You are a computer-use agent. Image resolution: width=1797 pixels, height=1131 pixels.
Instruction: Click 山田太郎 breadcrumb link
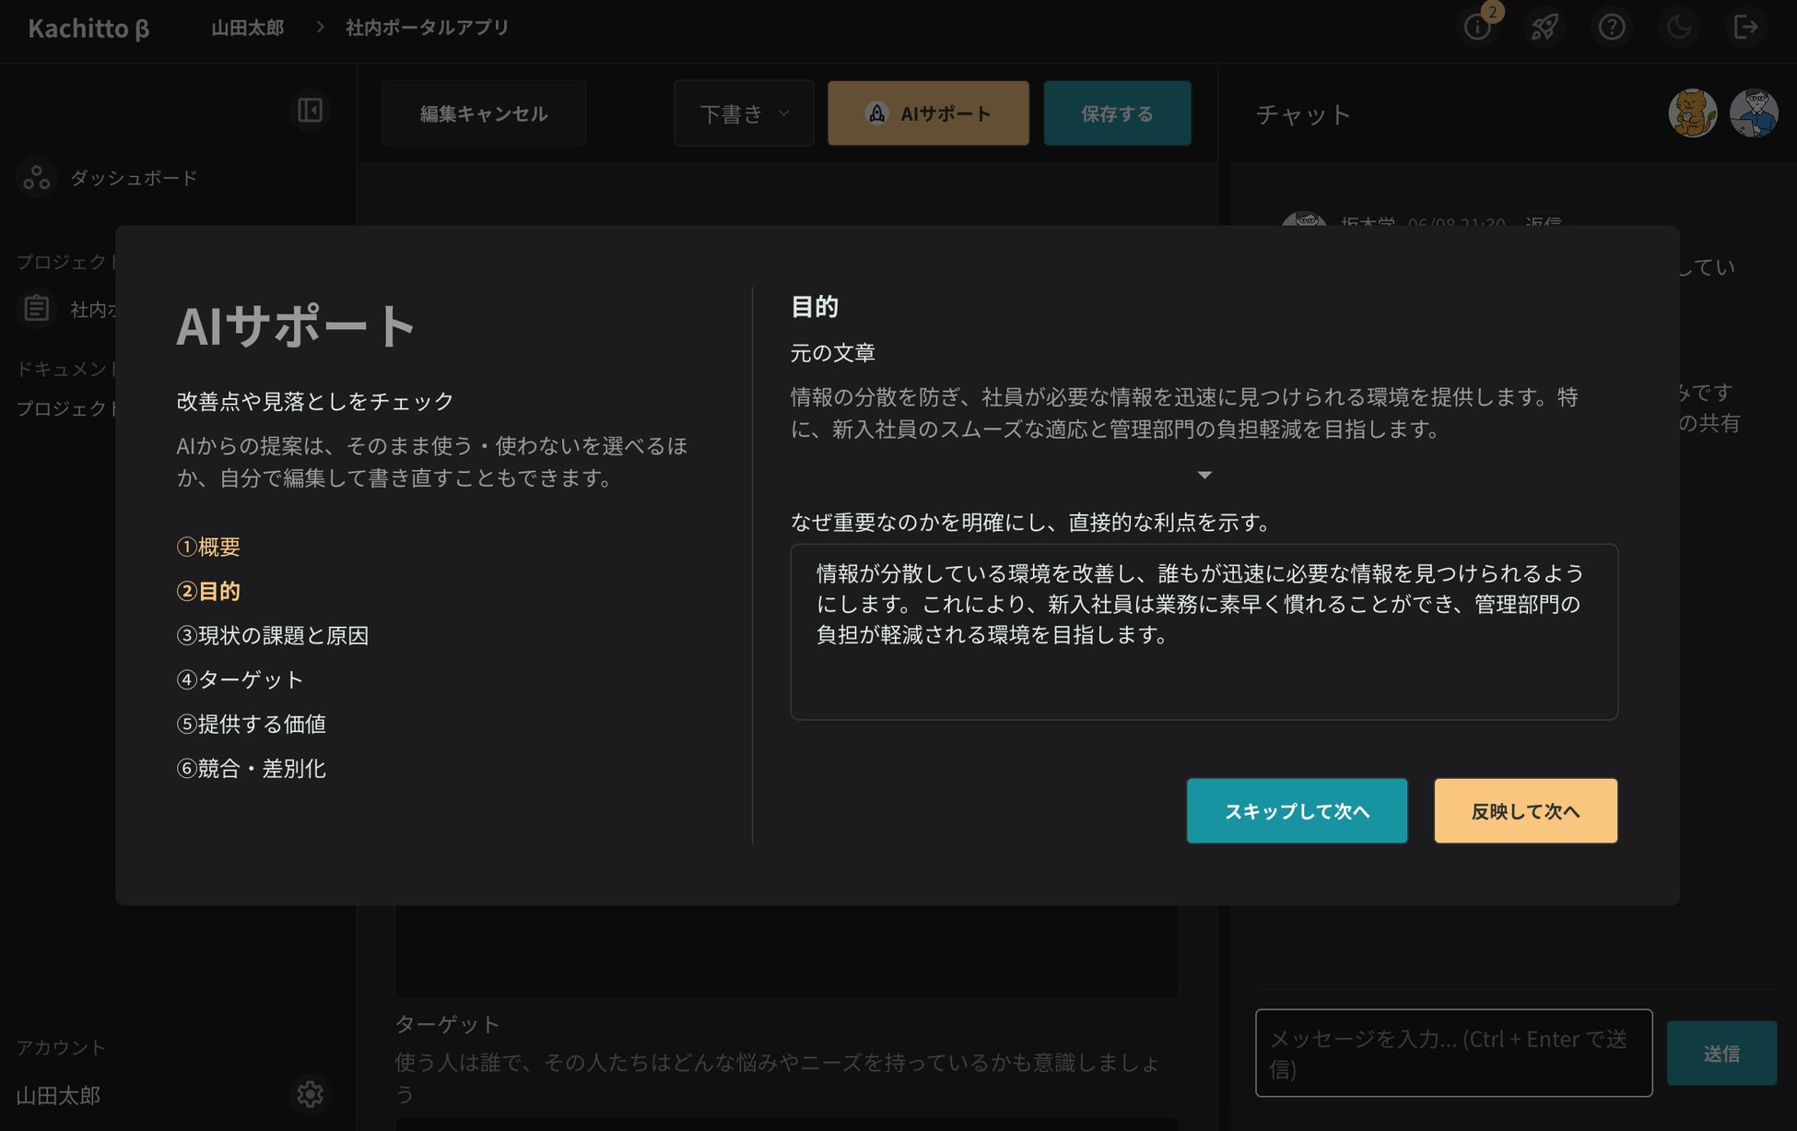tap(247, 28)
